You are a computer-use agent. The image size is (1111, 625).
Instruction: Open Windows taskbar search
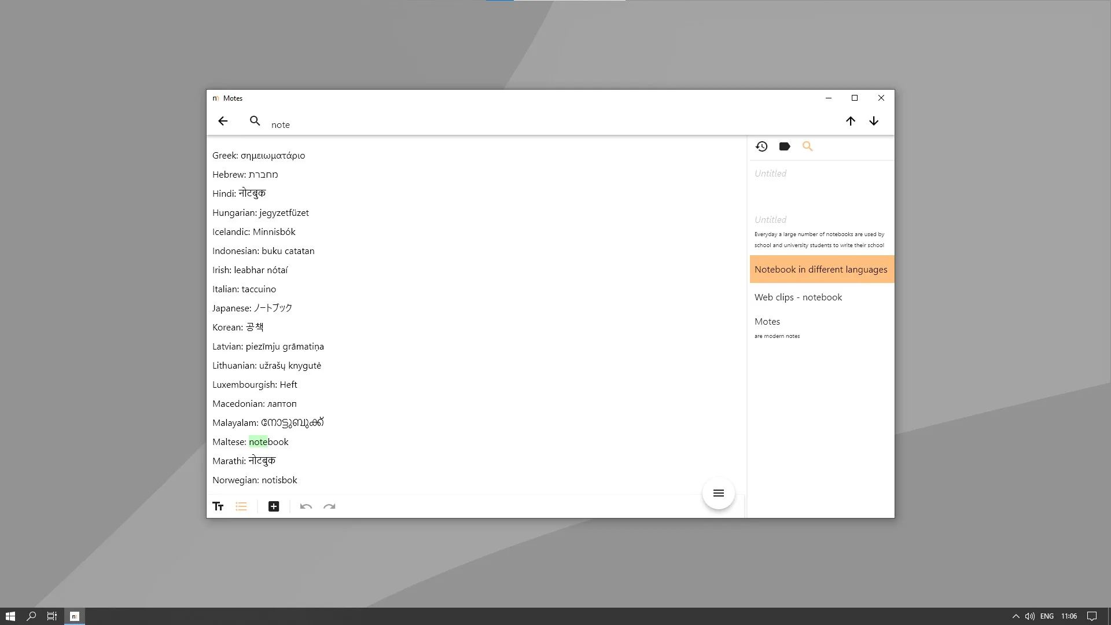pyautogui.click(x=31, y=616)
